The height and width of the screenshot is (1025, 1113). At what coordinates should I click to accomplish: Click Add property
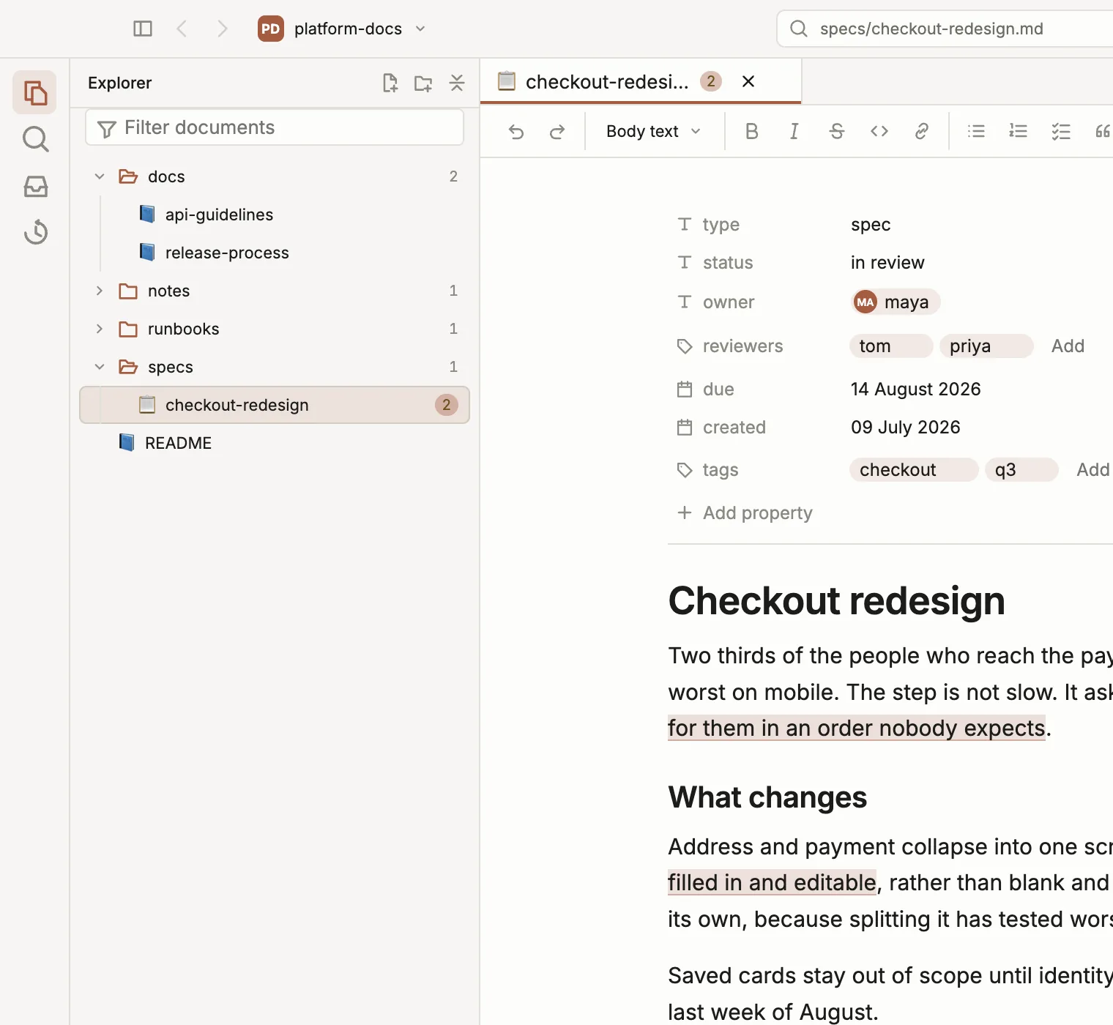coord(745,513)
